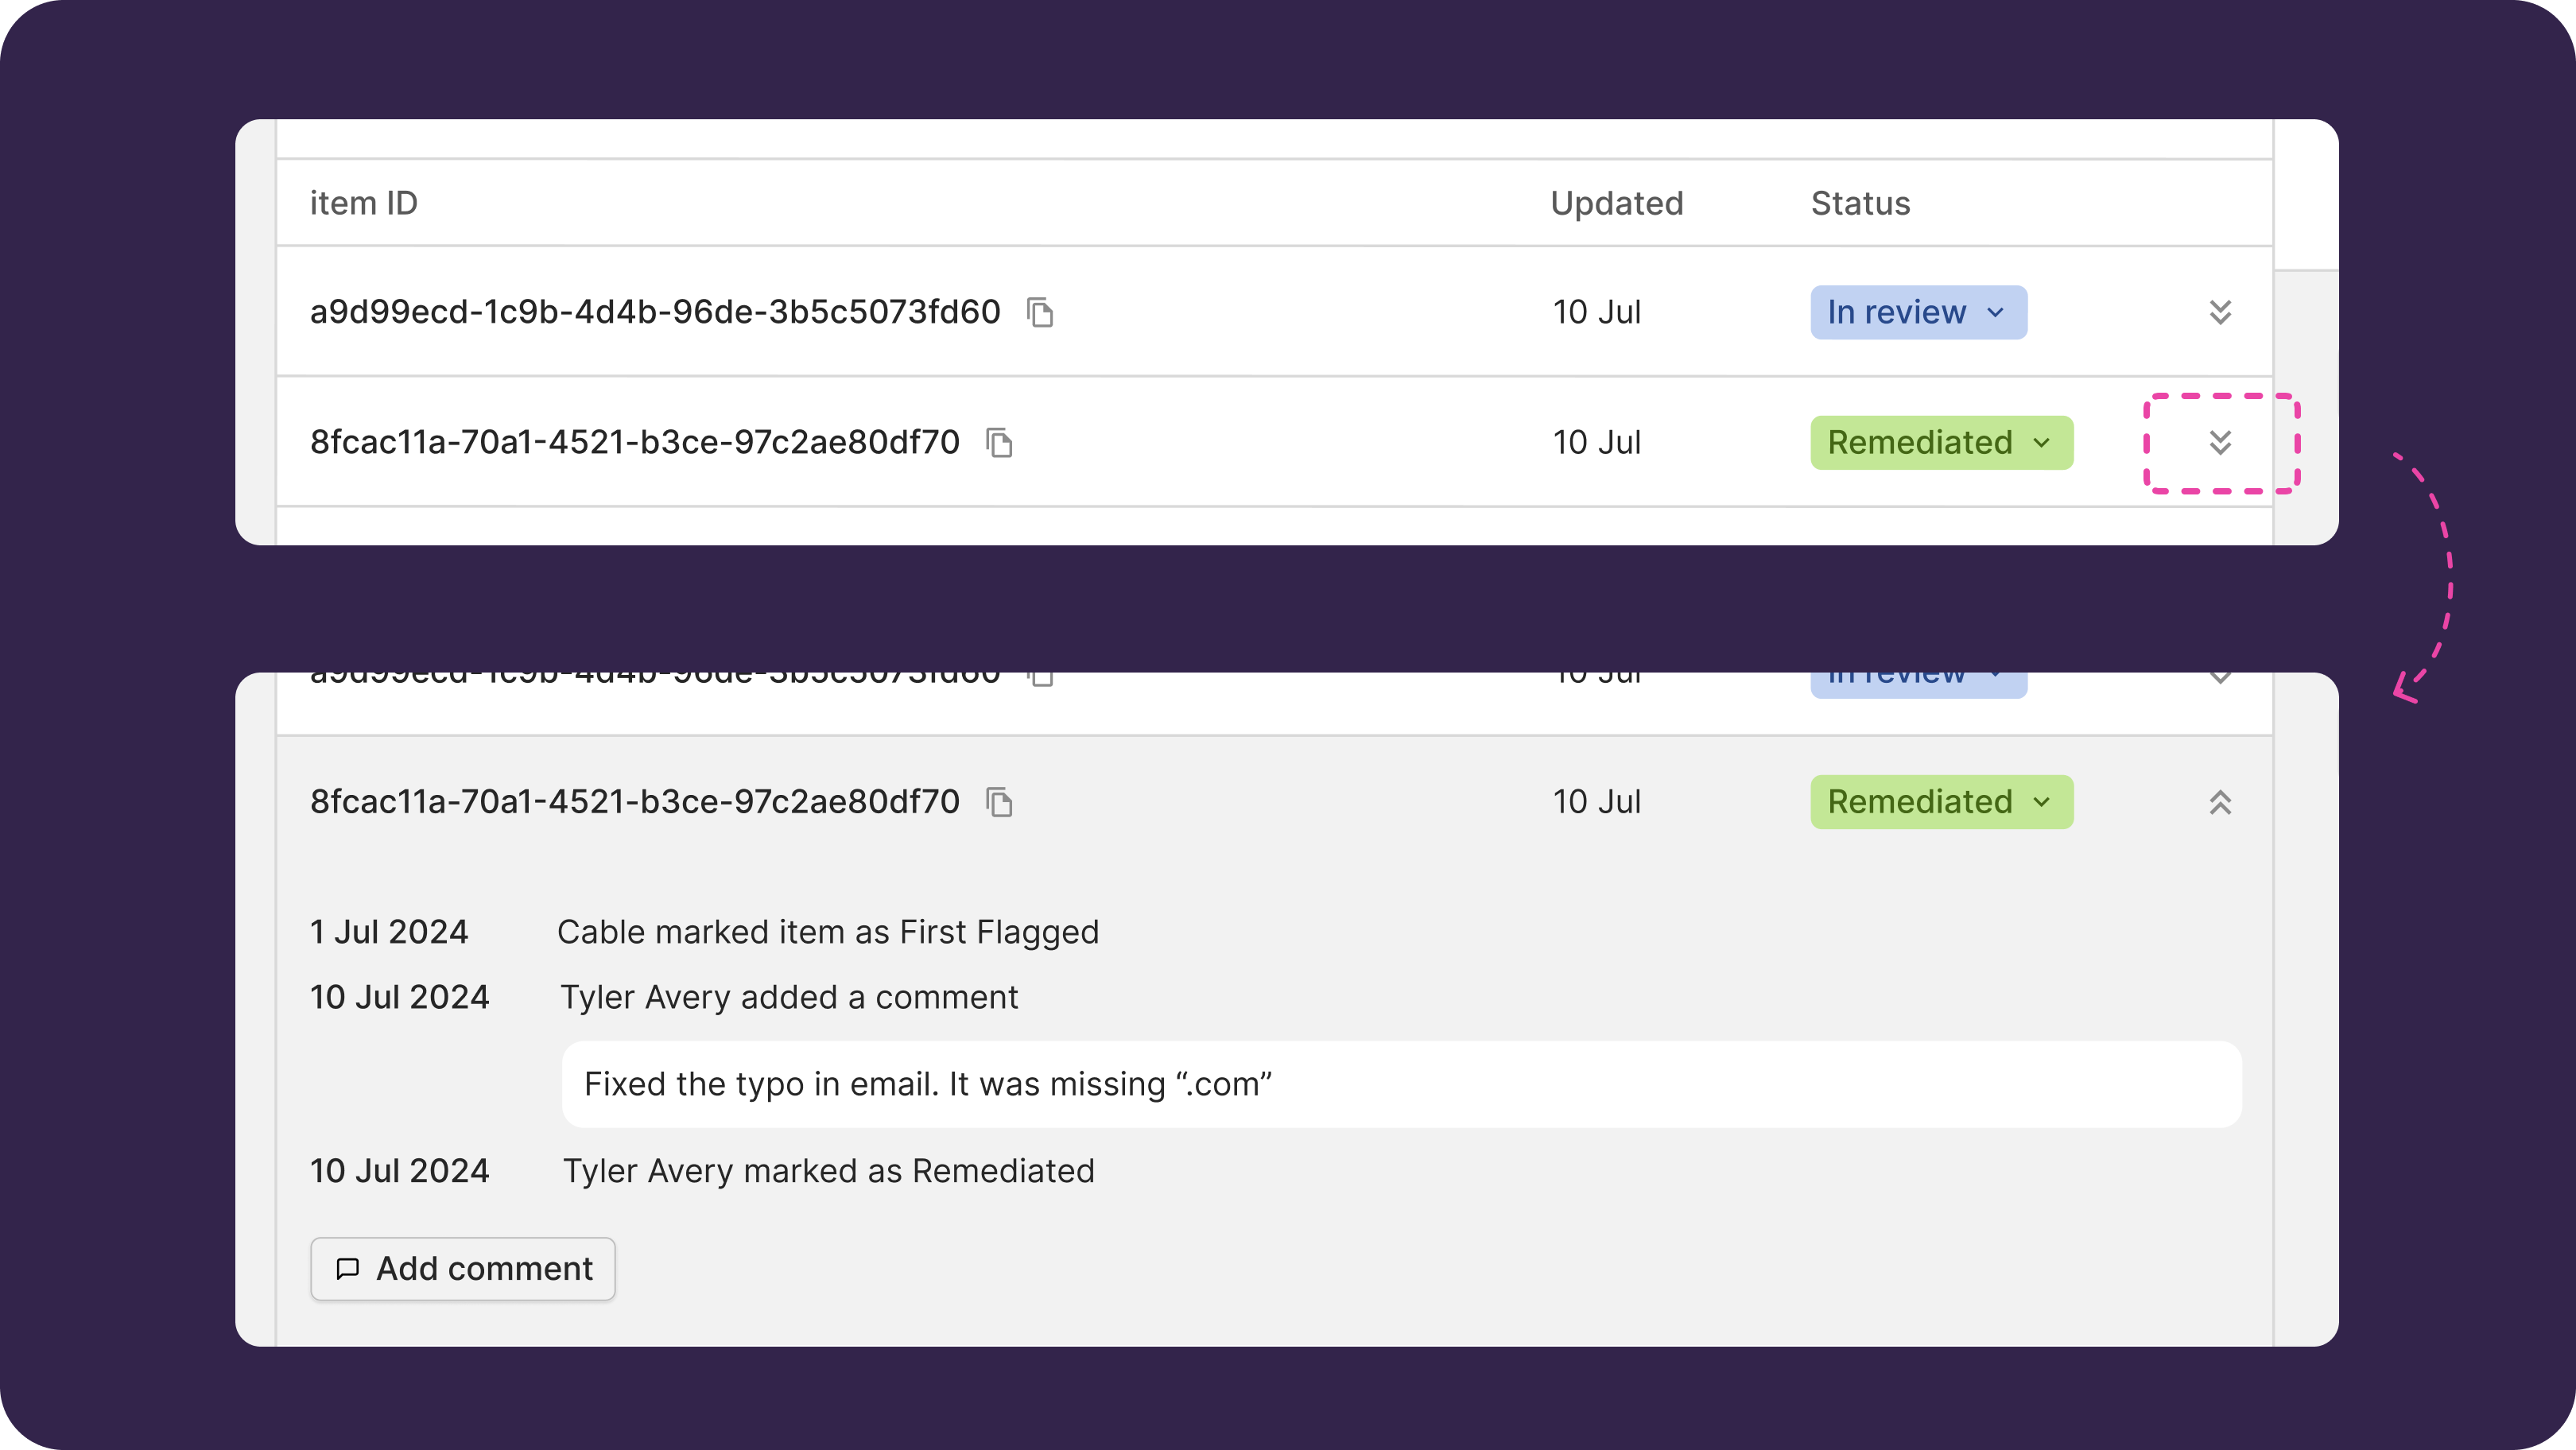This screenshot has height=1450, width=2576.
Task: Expand the highlighted Remediated row's double chevron
Action: (2220, 442)
